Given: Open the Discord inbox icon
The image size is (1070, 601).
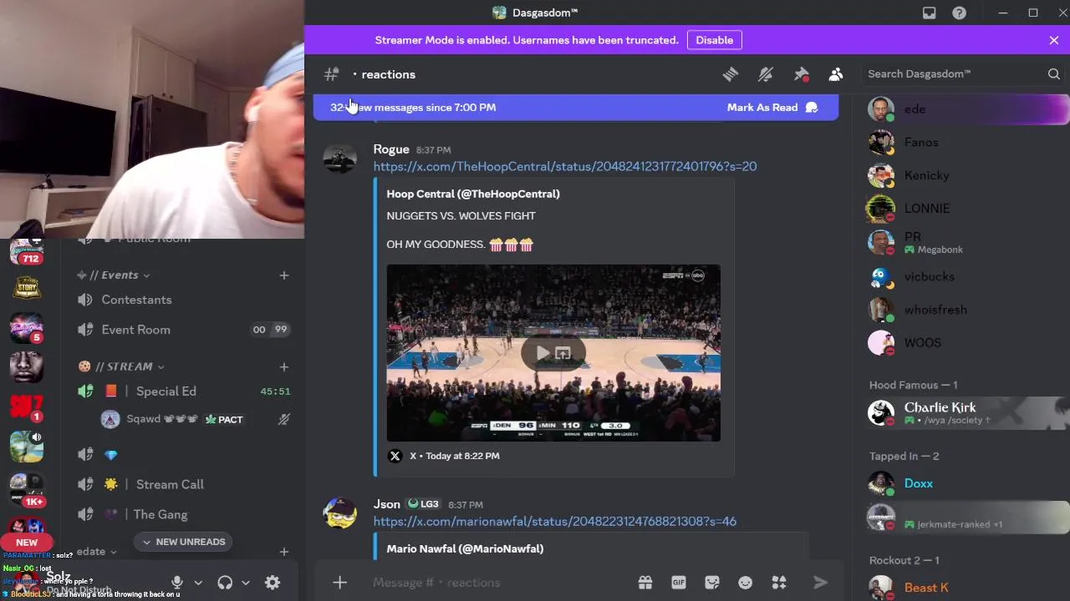Looking at the screenshot, I should (930, 13).
